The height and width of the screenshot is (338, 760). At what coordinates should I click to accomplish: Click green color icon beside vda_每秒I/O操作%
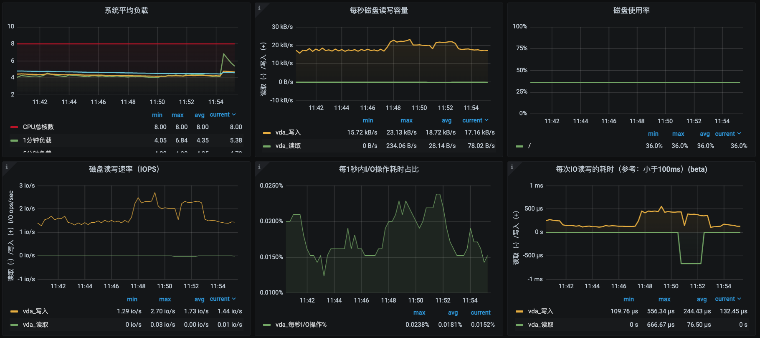pyautogui.click(x=267, y=325)
